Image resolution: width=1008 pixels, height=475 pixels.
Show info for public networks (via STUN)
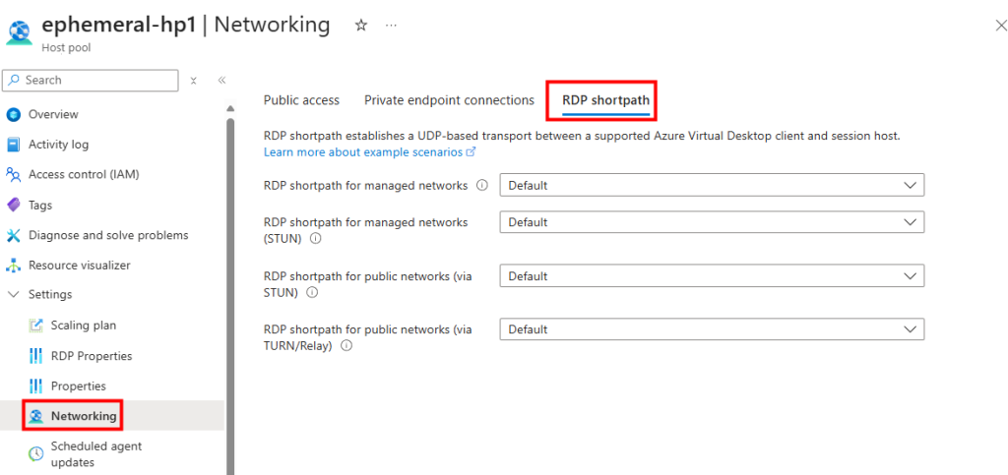[312, 292]
